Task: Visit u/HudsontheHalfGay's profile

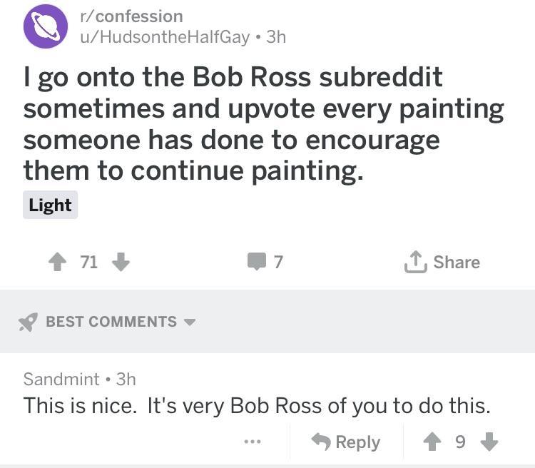Action: point(165,37)
